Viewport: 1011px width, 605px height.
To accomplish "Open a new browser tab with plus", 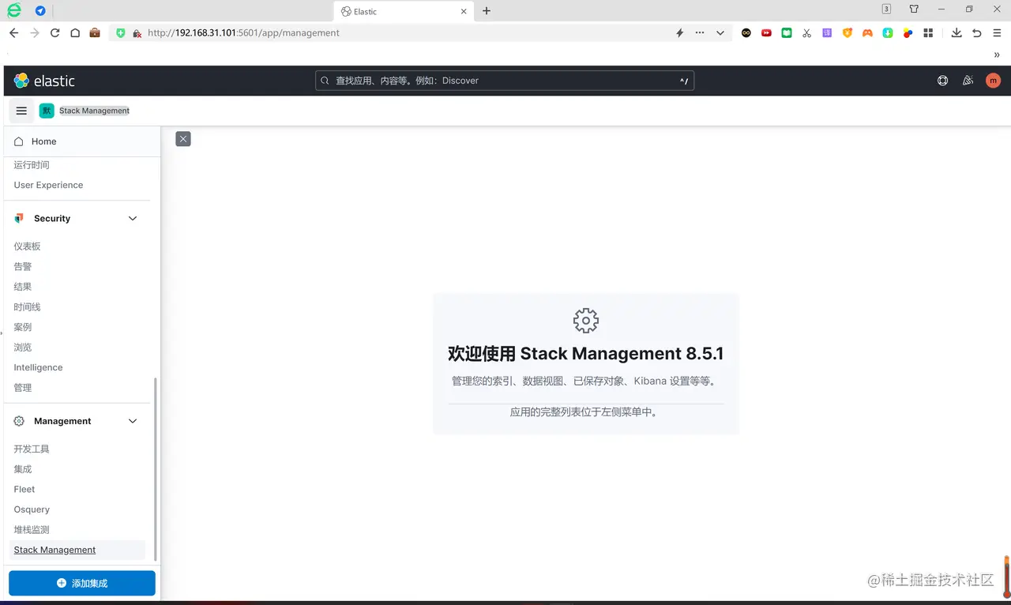I will click(487, 11).
